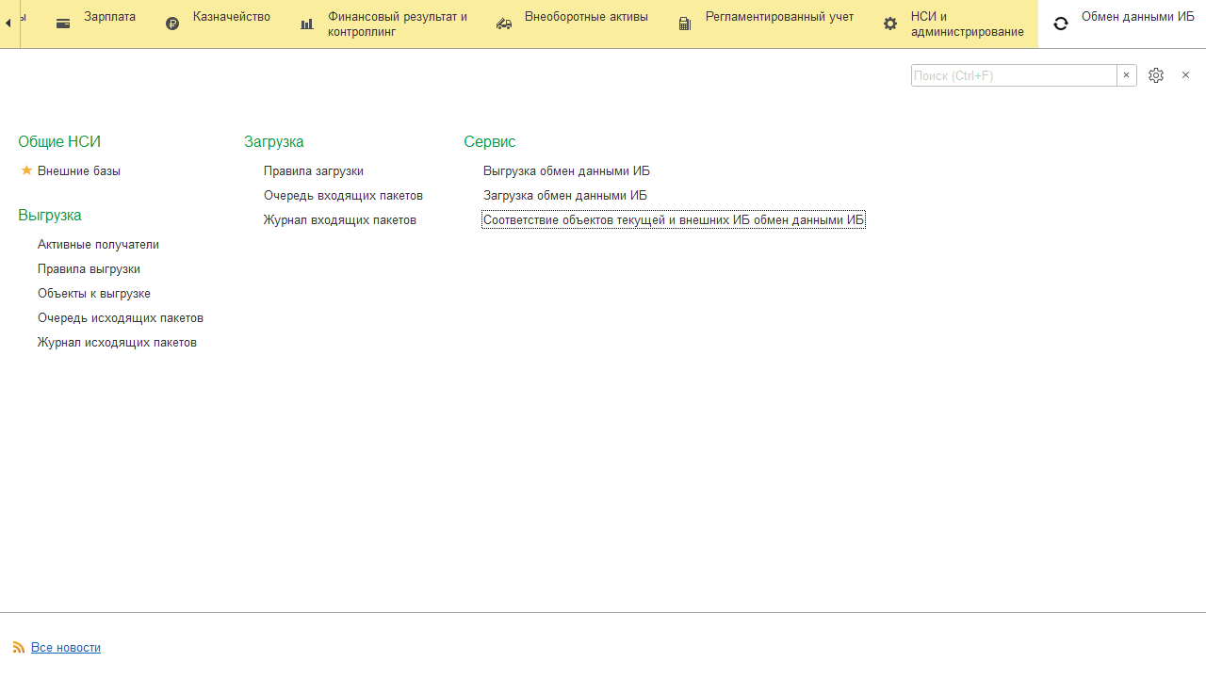Click the gear icon for НСИ и администрирование

point(890,24)
